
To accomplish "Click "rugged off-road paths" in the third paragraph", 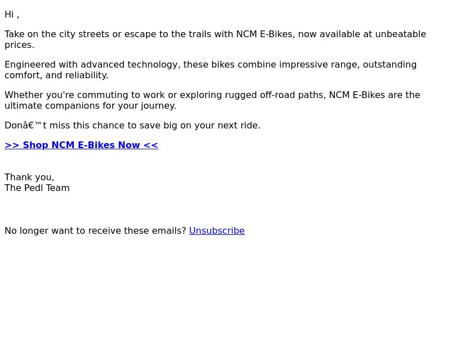I will point(275,95).
